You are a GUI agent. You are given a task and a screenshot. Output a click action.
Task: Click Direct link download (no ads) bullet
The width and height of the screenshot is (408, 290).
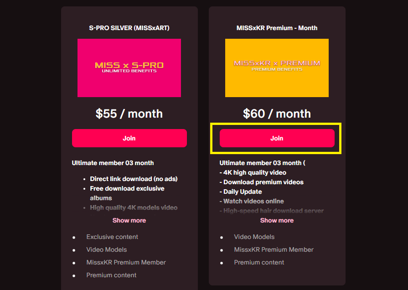134,179
